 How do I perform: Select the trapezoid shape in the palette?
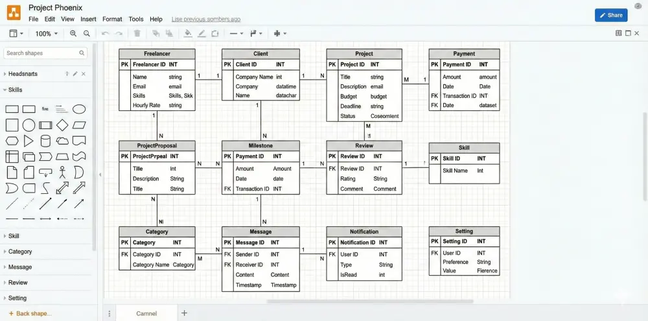[x=62, y=157]
